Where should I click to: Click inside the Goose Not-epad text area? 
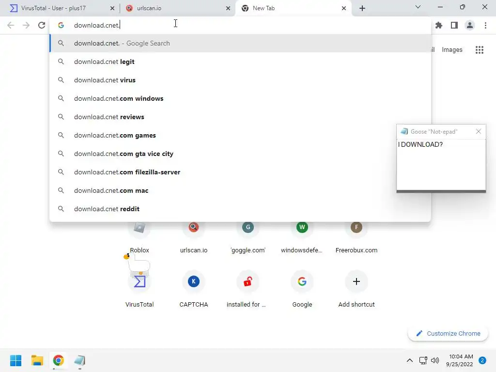[x=441, y=165]
